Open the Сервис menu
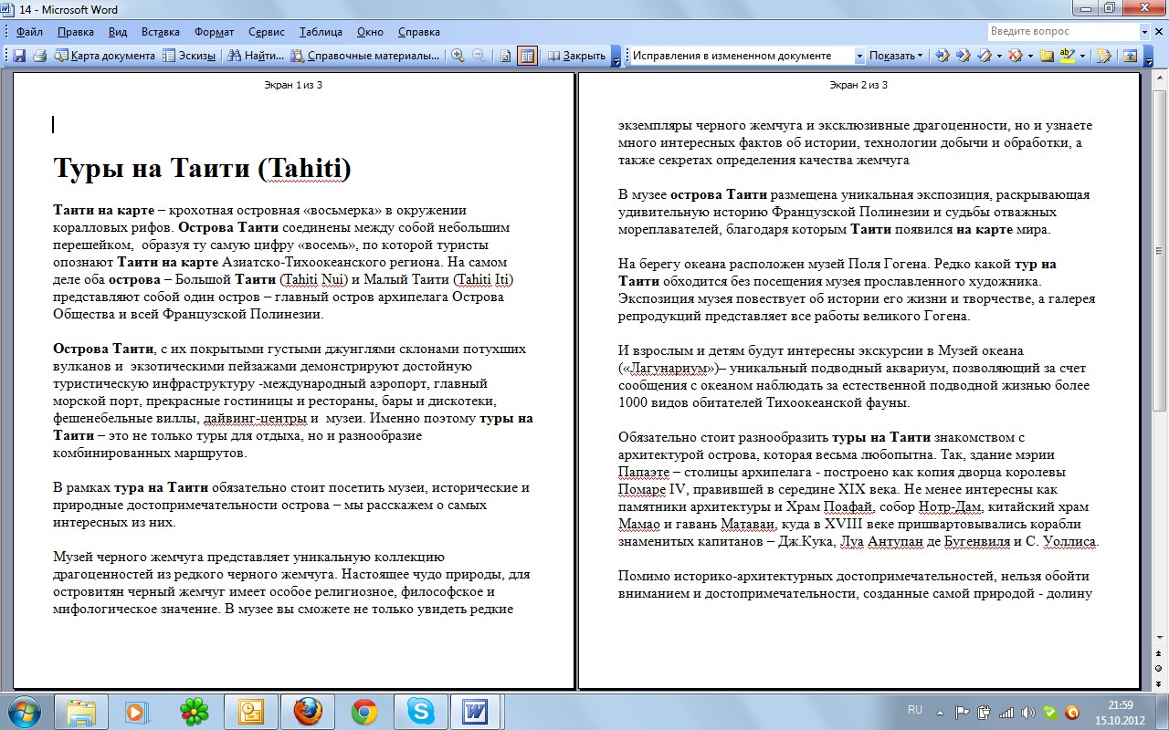Viewport: 1169px width, 730px height. point(268,31)
